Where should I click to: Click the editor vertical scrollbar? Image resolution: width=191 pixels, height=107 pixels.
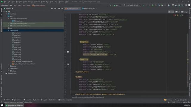[188, 60]
